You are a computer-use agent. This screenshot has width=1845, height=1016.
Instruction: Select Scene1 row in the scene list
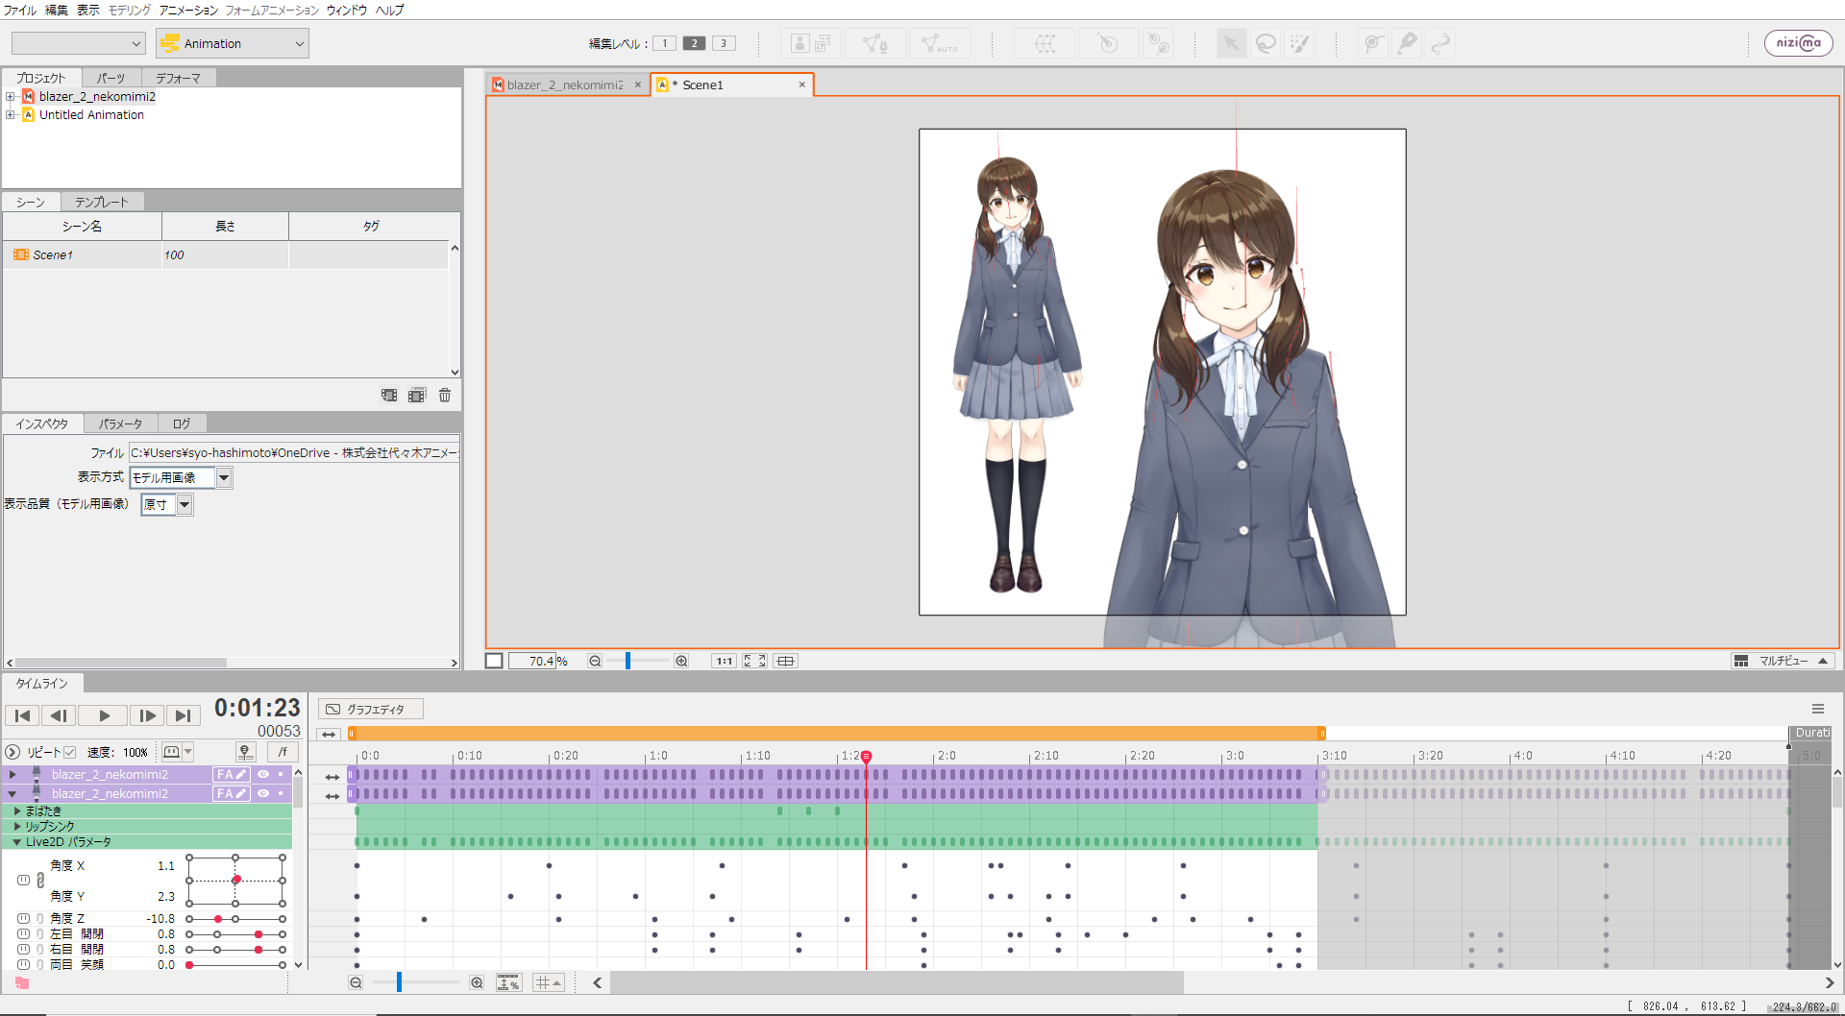coord(225,254)
